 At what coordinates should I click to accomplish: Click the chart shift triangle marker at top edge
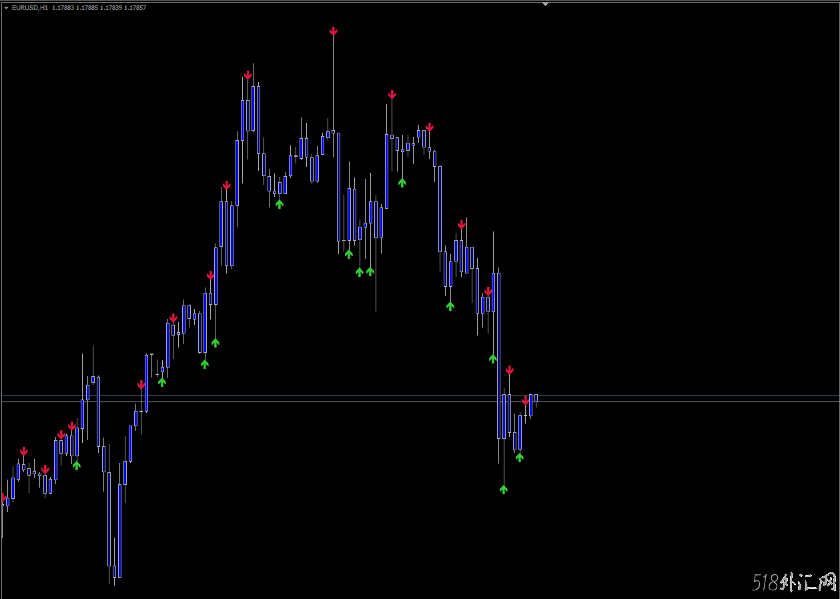click(x=545, y=4)
